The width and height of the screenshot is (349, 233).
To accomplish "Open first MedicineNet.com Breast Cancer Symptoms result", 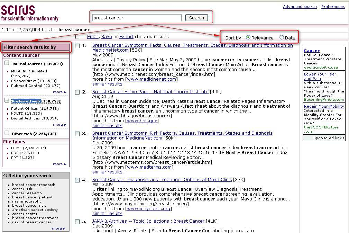I will (193, 48).
